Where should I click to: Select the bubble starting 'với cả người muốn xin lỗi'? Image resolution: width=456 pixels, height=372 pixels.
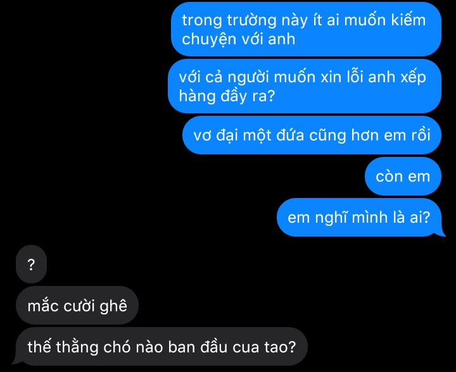point(305,86)
